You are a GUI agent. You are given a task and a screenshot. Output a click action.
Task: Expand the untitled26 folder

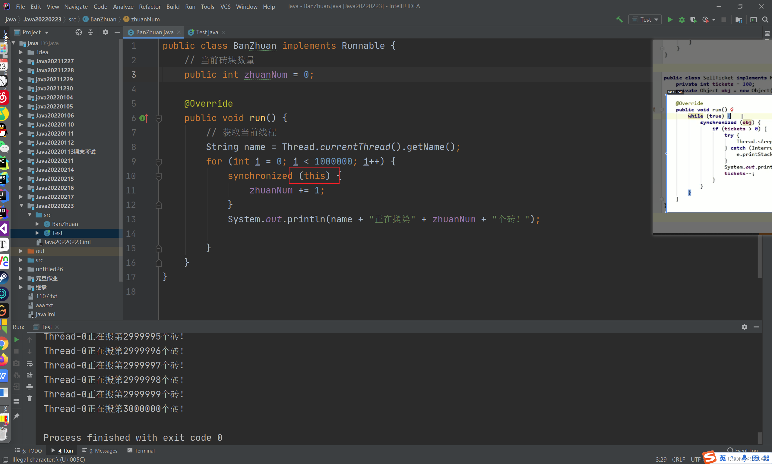pyautogui.click(x=21, y=269)
